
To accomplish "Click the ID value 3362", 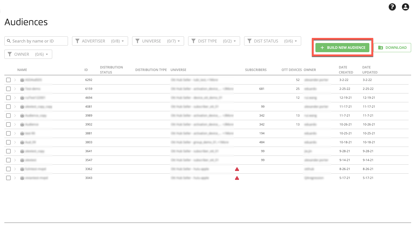I will coord(89,169).
